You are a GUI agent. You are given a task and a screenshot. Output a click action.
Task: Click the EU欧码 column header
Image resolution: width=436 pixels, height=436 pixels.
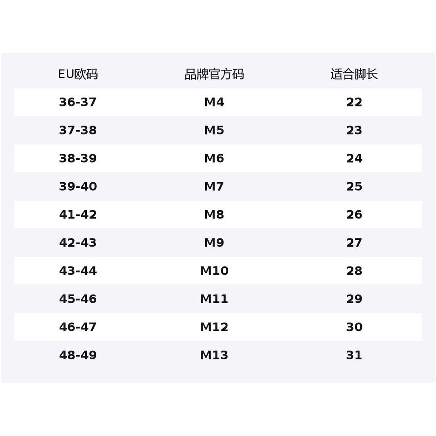coord(78,74)
